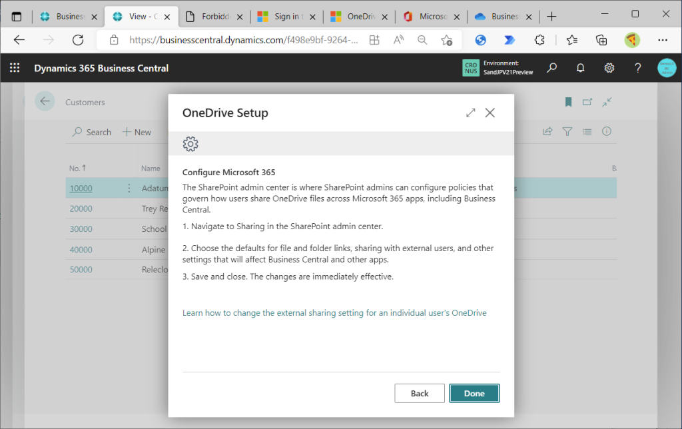This screenshot has width=682, height=429.
Task: Open customer number 30000
Action: point(81,229)
